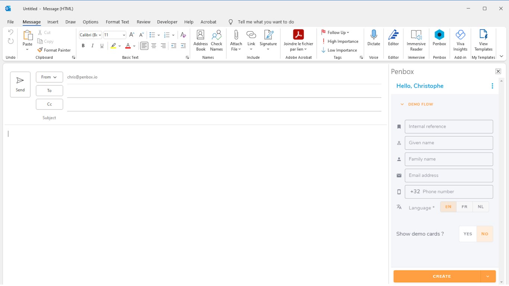
Task: Open Attach File menu
Action: click(x=236, y=41)
